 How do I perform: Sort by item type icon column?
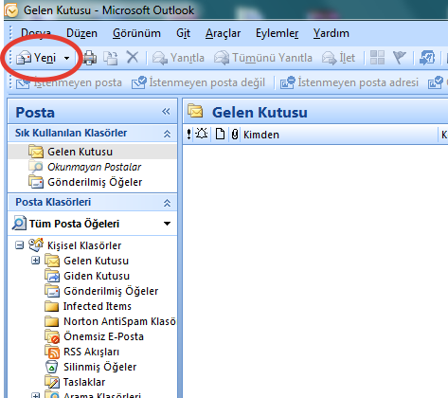tap(220, 135)
